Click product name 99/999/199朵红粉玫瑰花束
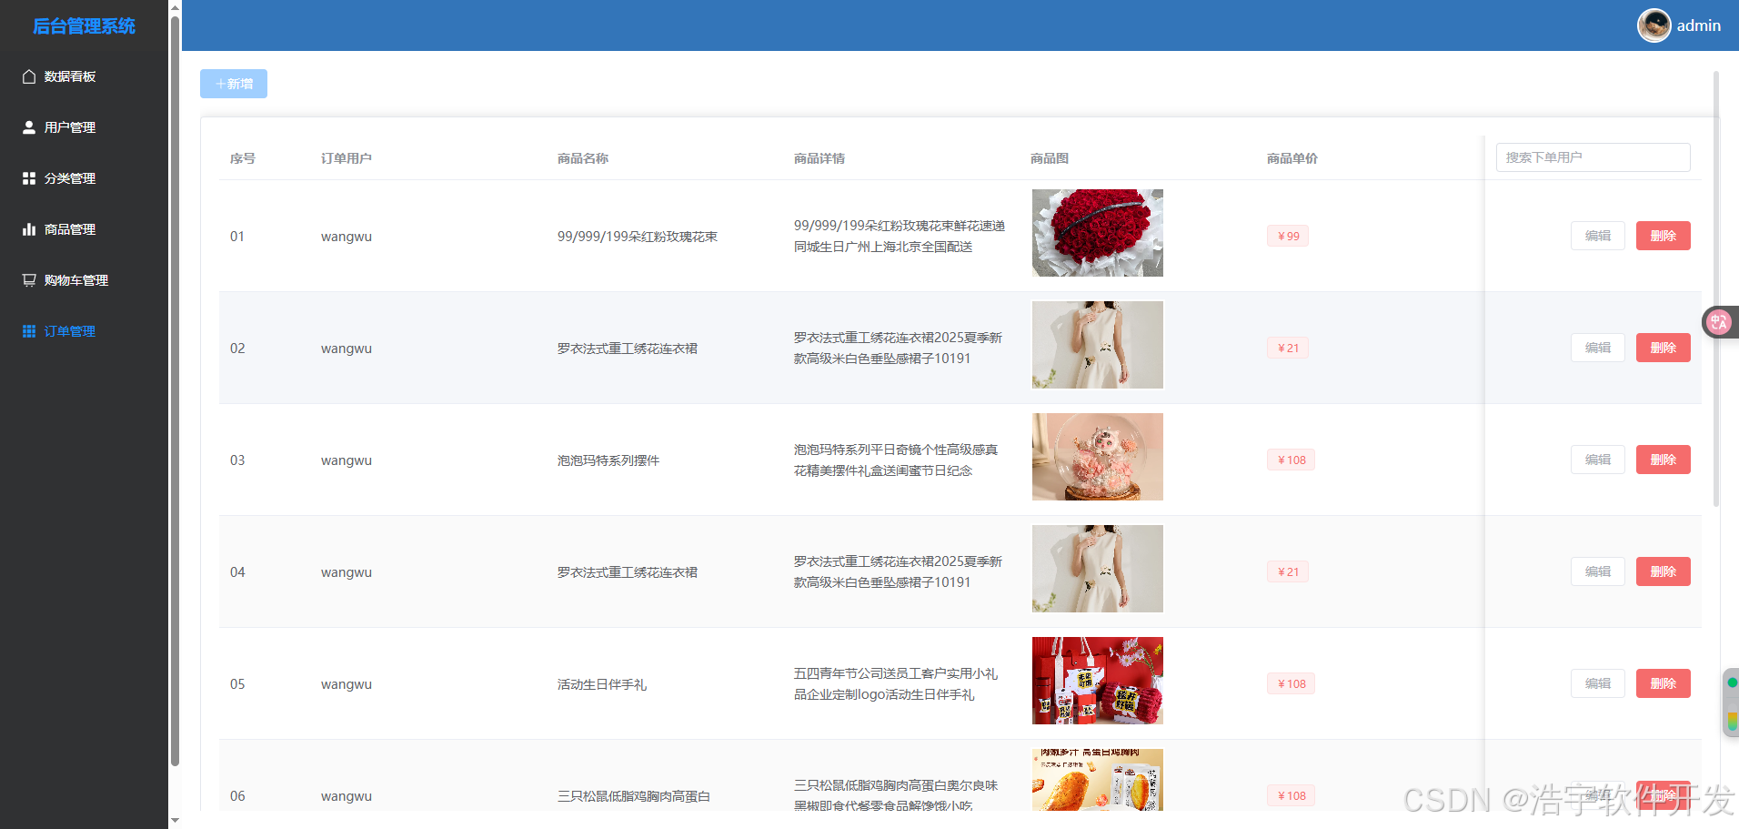Viewport: 1739px width, 829px height. [638, 237]
